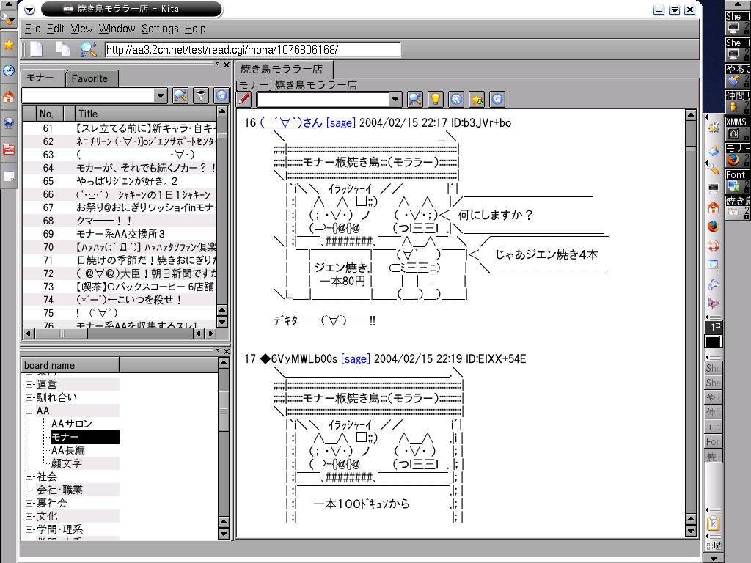The image size is (751, 563).
Task: Click the clipboard klipper icon in right panel
Action: (713, 523)
